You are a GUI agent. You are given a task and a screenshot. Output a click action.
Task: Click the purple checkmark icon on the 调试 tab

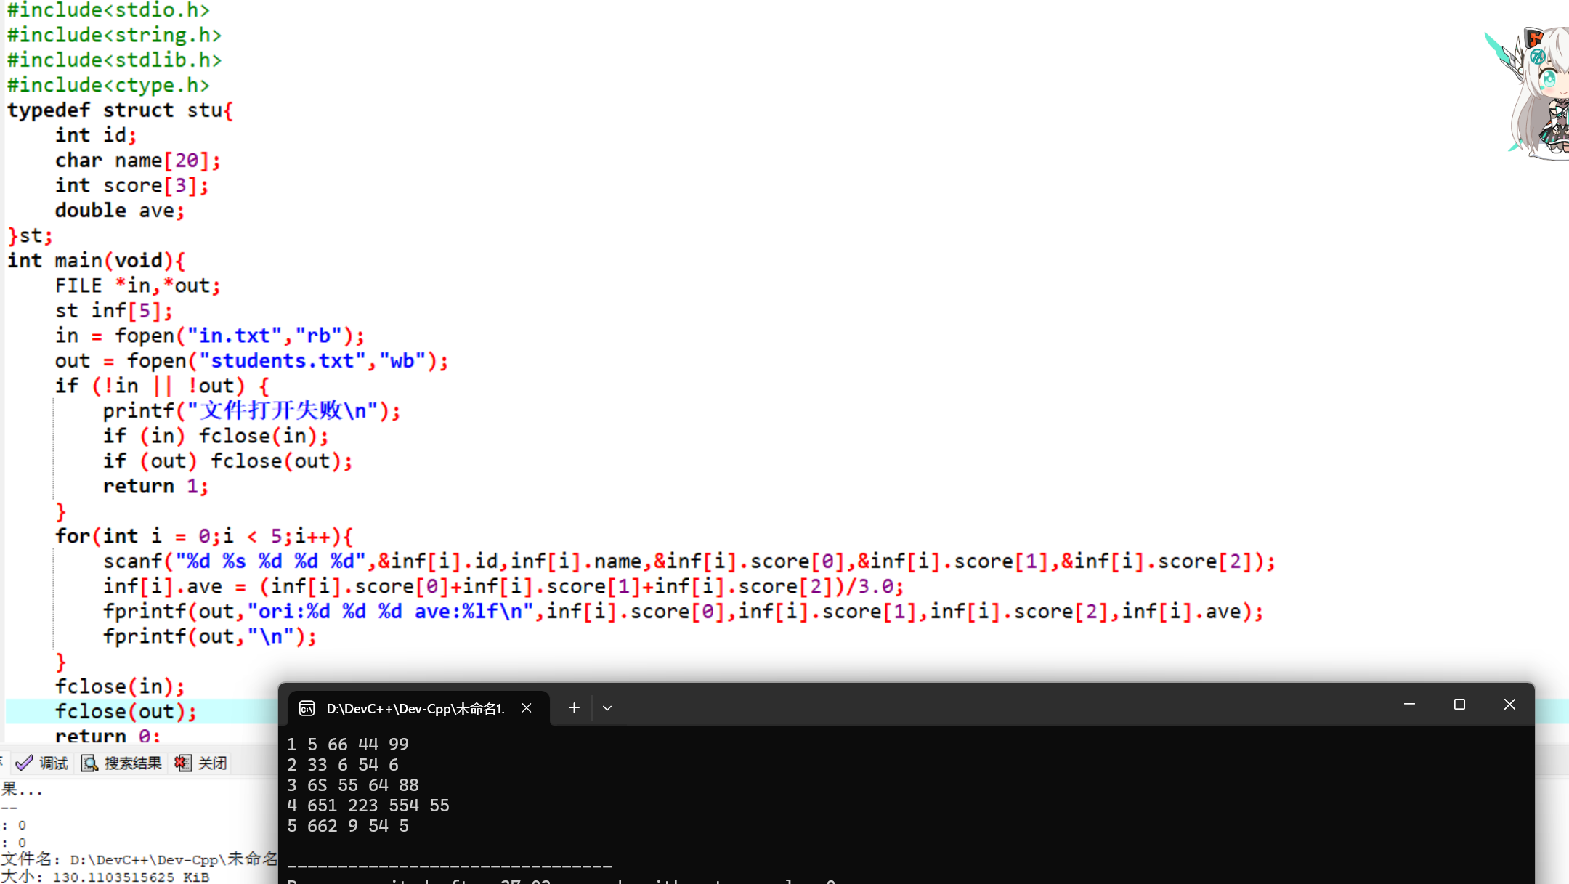[x=24, y=763]
